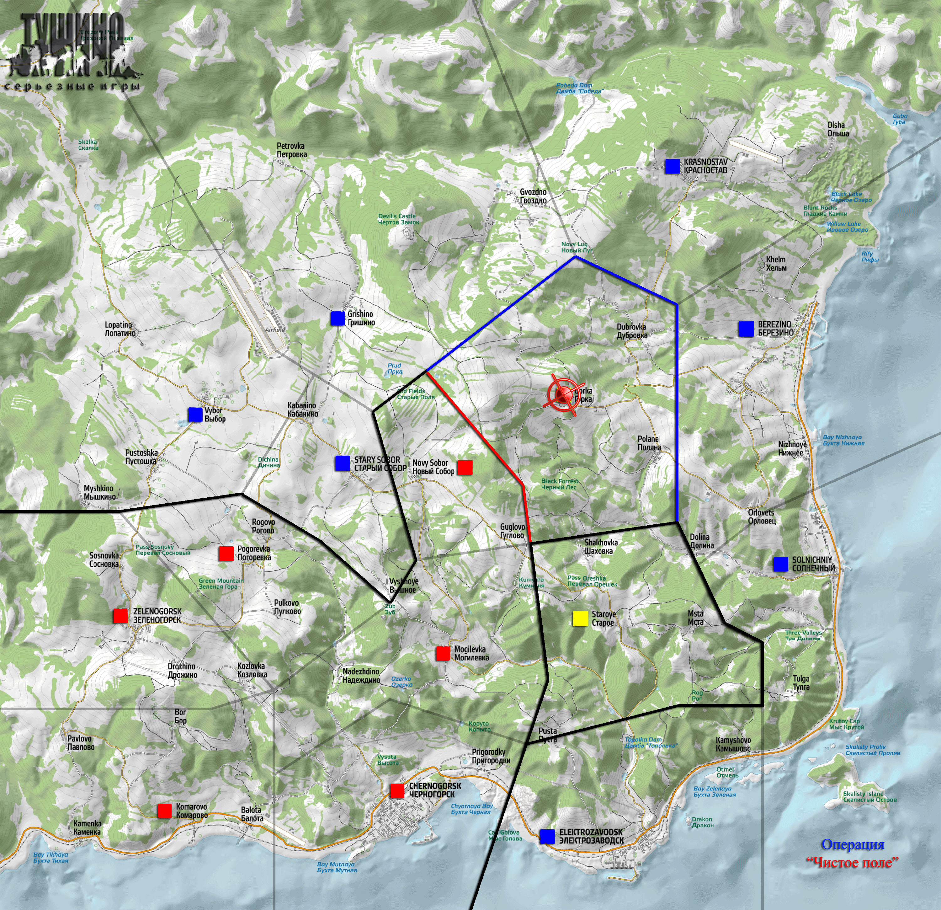Click the blue square marker at Elektrozavodsk

pyautogui.click(x=547, y=836)
